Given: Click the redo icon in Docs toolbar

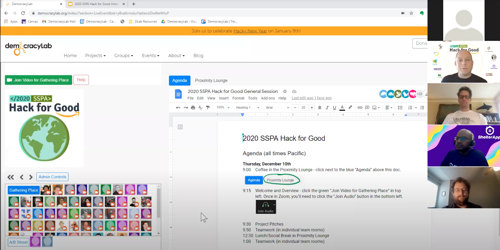Looking at the screenshot, I should click(186, 107).
